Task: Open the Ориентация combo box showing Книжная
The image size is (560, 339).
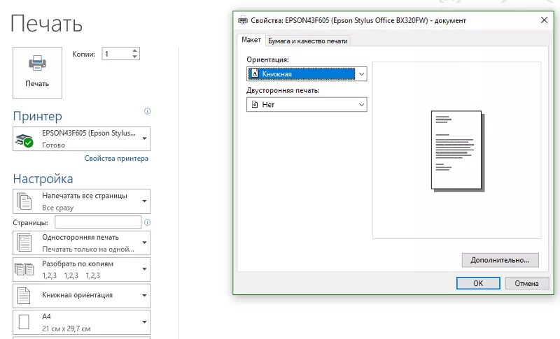Action: tap(307, 74)
